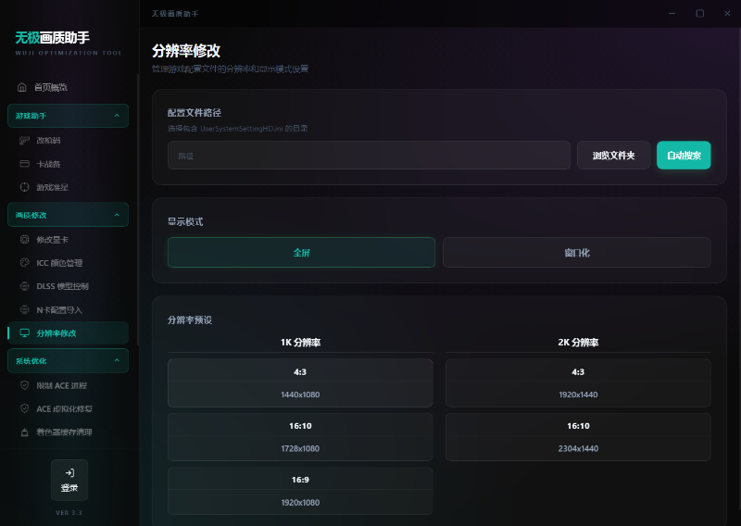The height and width of the screenshot is (526, 741).
Task: Collapse the 画质修改 section chevron
Action: pyautogui.click(x=116, y=215)
